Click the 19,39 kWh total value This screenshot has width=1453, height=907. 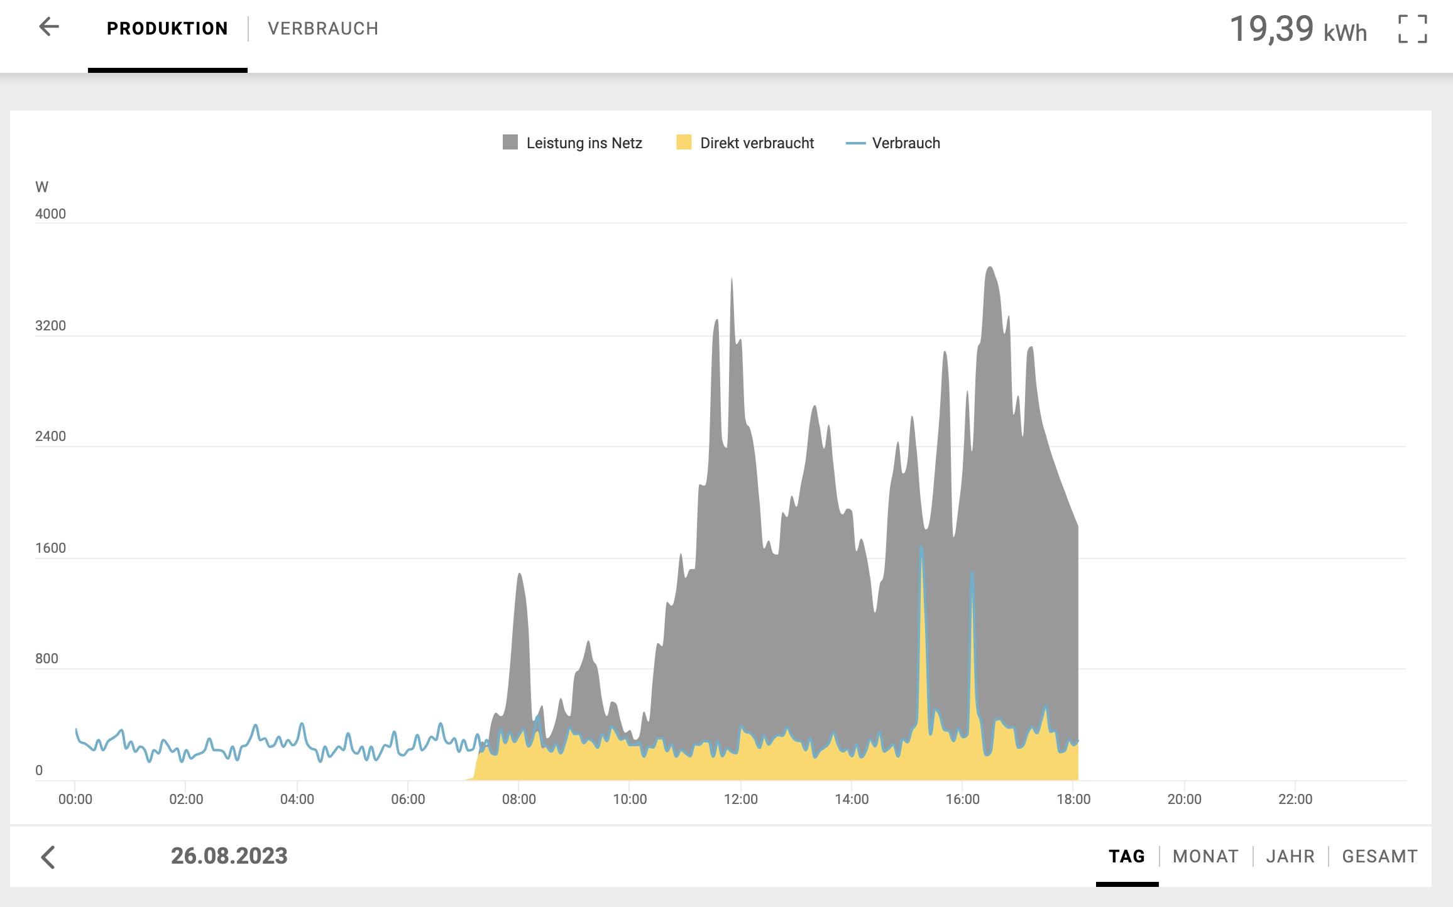(x=1298, y=29)
